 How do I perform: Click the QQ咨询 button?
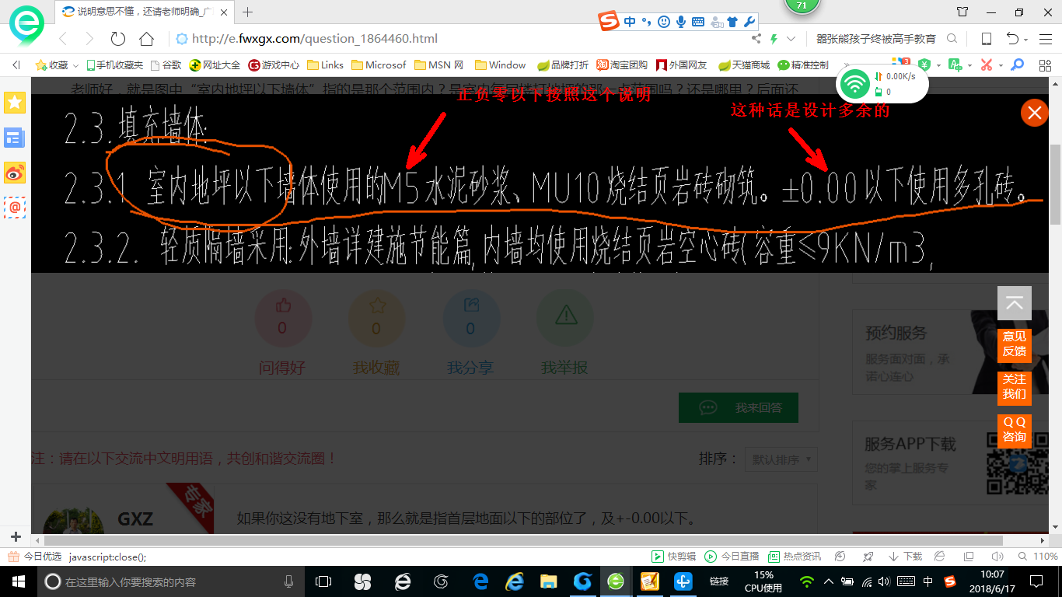1015,431
